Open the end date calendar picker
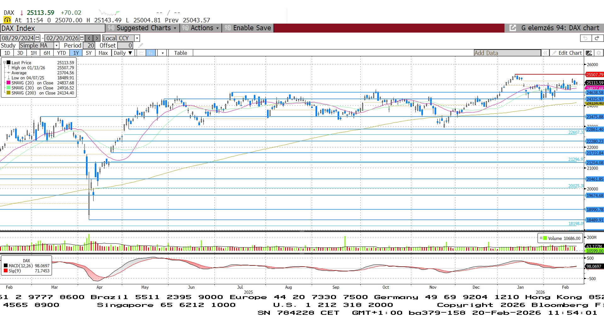This screenshot has height=329, width=604. click(82, 38)
